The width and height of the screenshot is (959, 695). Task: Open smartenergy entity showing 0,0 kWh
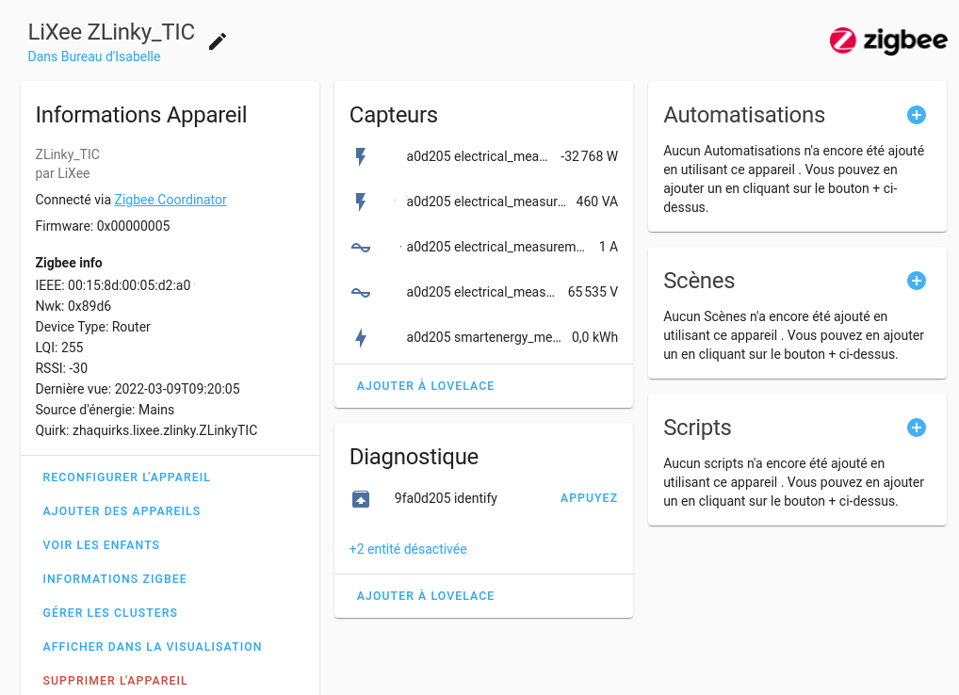click(x=484, y=337)
